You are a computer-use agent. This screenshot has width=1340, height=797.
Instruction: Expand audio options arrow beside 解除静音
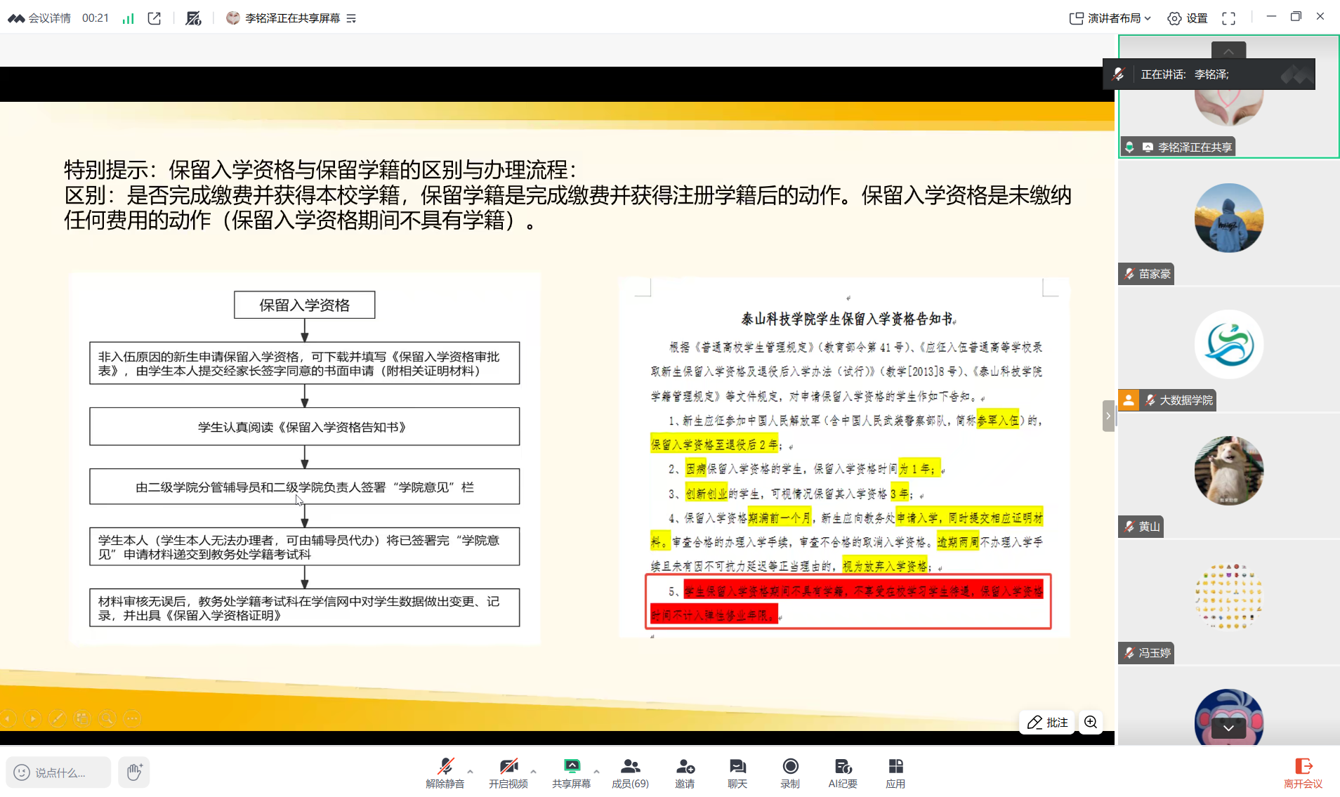pyautogui.click(x=470, y=771)
